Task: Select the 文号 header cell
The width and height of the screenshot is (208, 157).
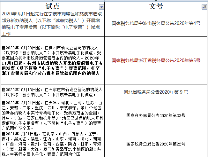Action: [156, 6]
